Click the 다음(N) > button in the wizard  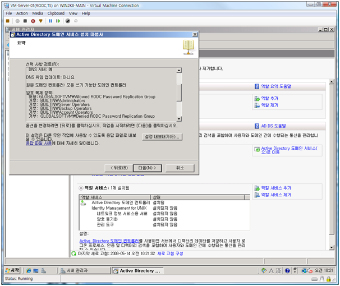tap(147, 168)
